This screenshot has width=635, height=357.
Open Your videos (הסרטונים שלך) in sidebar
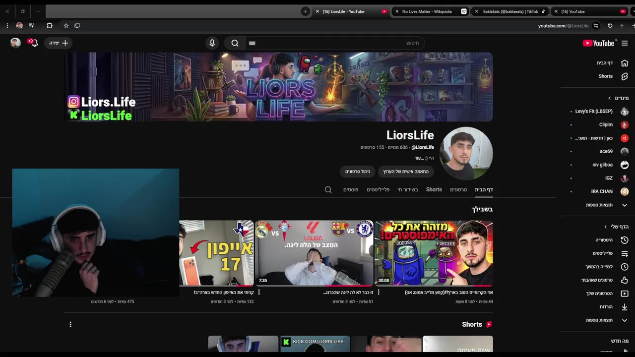pyautogui.click(x=606, y=294)
